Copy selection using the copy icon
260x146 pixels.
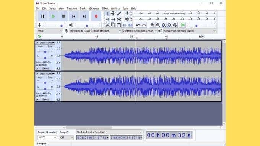tap(113, 25)
